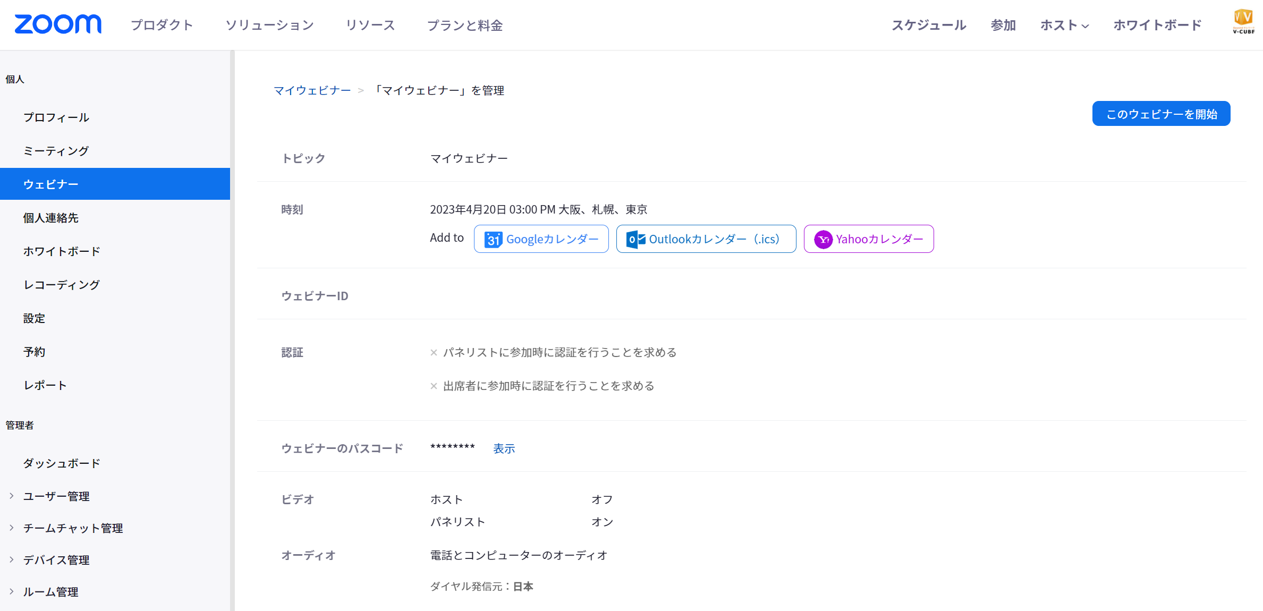The height and width of the screenshot is (611, 1263).
Task: Click the Zoom logo
Action: (x=58, y=24)
